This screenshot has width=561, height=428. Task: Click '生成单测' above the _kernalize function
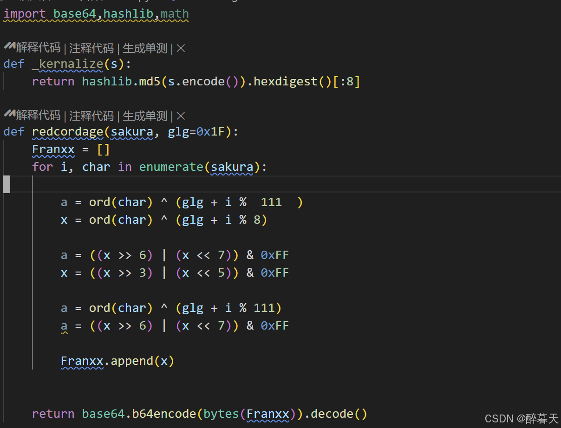click(145, 48)
